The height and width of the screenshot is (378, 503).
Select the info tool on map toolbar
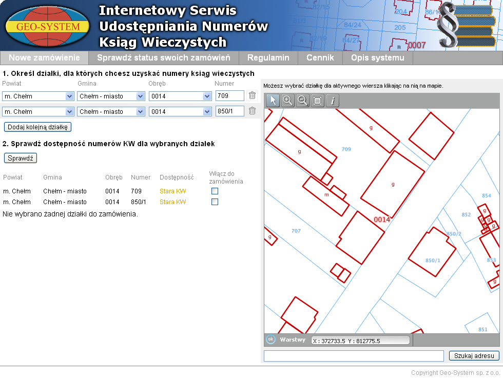click(x=333, y=101)
